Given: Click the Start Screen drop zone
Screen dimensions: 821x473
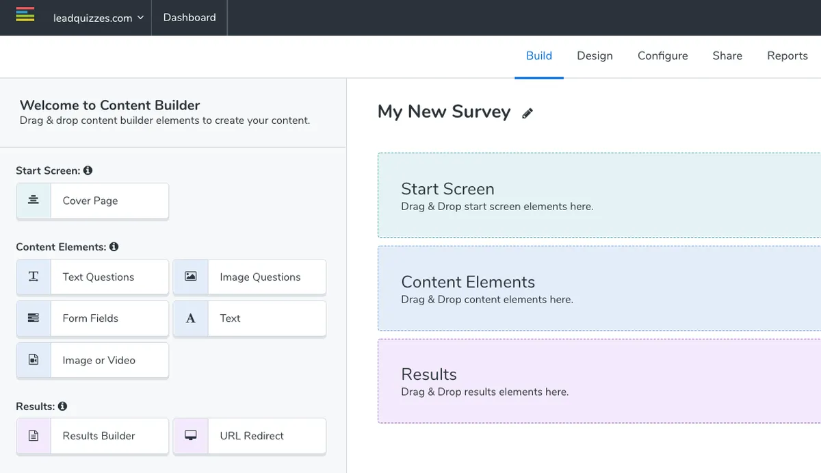Looking at the screenshot, I should click(599, 196).
